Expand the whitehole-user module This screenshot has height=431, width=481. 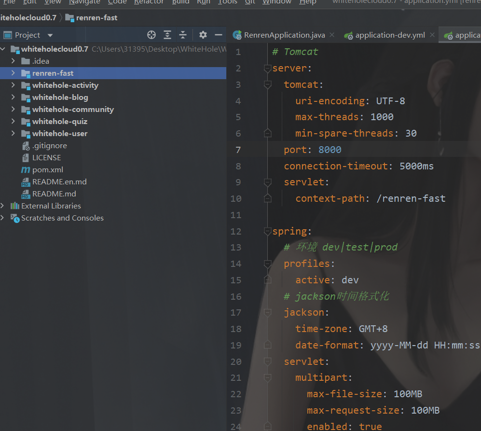(13, 133)
